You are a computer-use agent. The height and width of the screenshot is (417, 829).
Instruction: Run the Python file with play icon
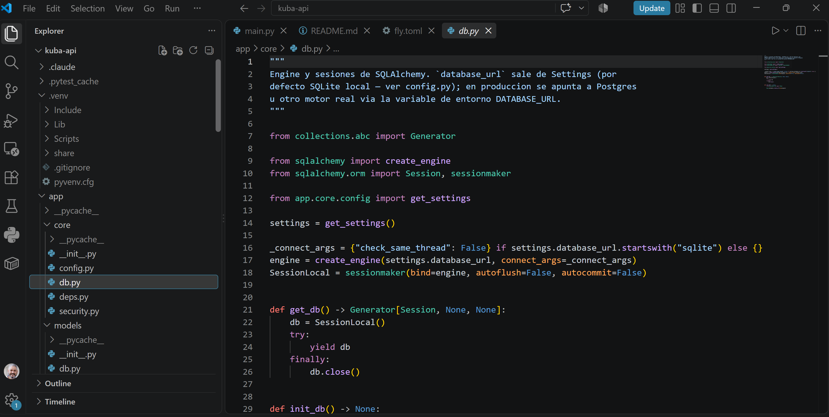pyautogui.click(x=775, y=31)
